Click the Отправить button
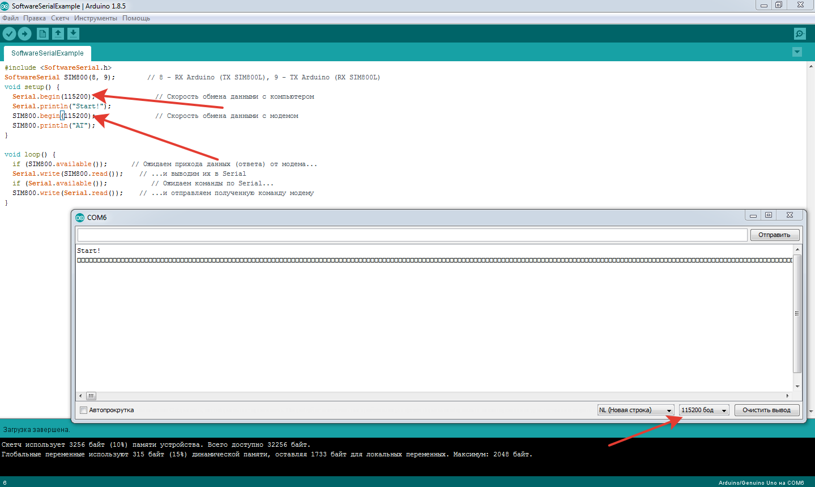The image size is (815, 487). (774, 235)
